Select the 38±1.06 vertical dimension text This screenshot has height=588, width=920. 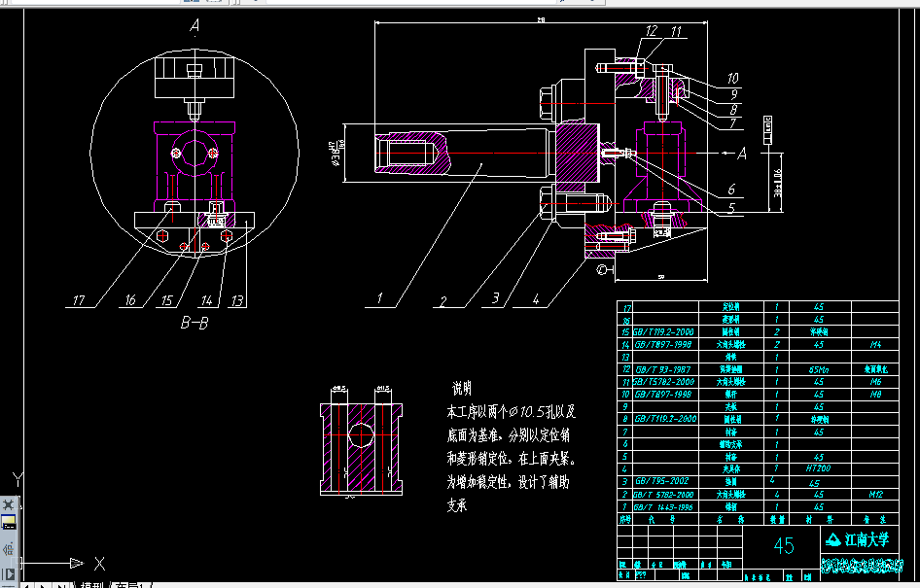[777, 183]
